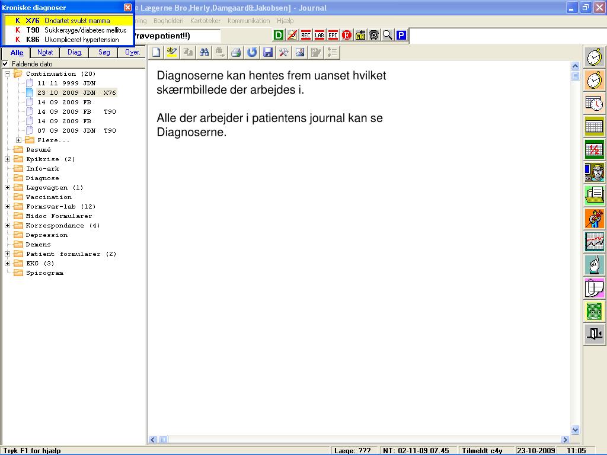Screen dimensions: 607x455
Task: Expand the EKG (3) folder
Action: (7, 263)
